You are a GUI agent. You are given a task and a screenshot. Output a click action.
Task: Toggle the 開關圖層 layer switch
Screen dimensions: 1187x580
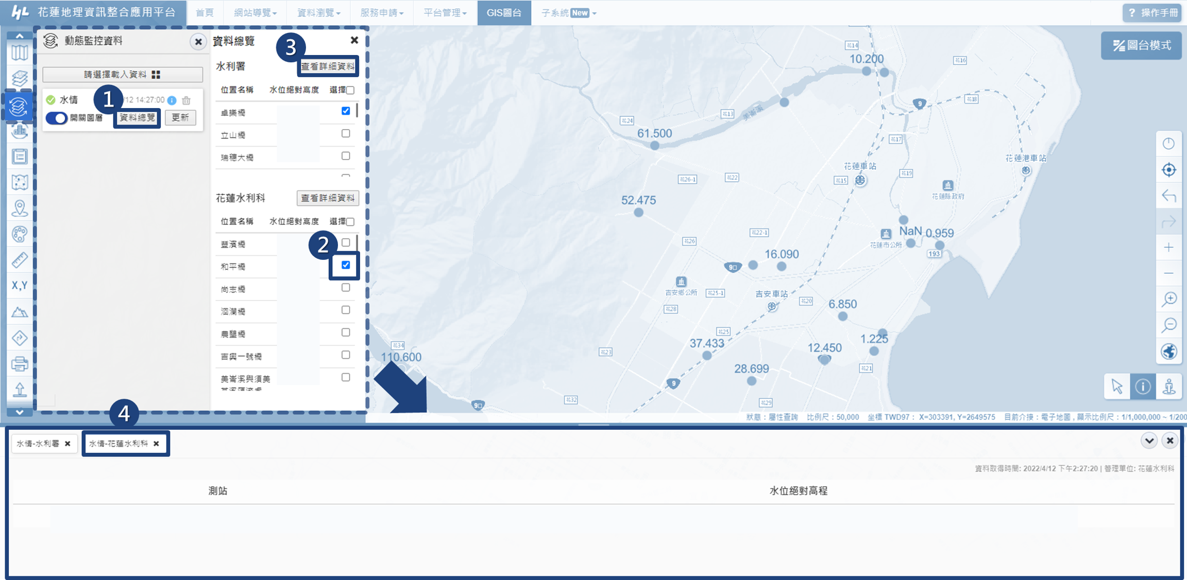[x=57, y=118]
